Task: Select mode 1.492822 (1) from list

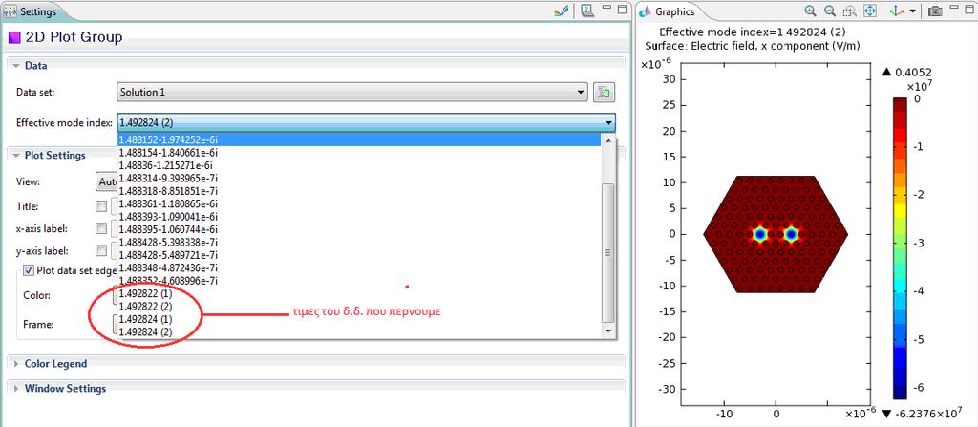Action: [x=359, y=293]
